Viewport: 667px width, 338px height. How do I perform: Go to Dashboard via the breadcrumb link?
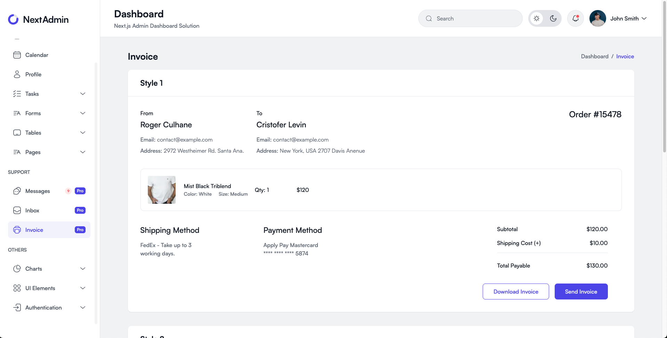(x=595, y=56)
